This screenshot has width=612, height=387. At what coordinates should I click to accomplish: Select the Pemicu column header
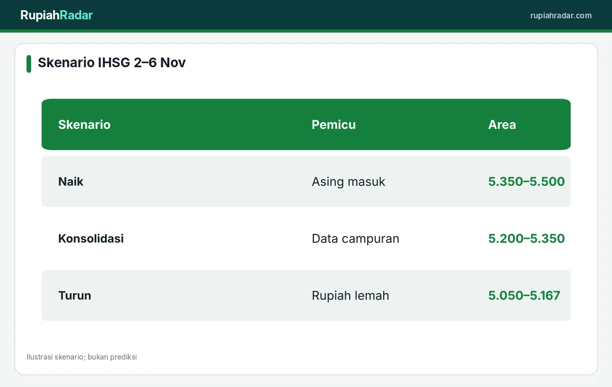[x=334, y=125]
